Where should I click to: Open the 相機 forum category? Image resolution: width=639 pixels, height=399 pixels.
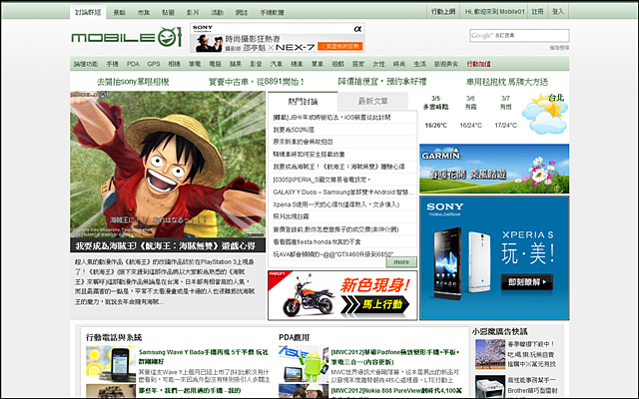point(174,64)
